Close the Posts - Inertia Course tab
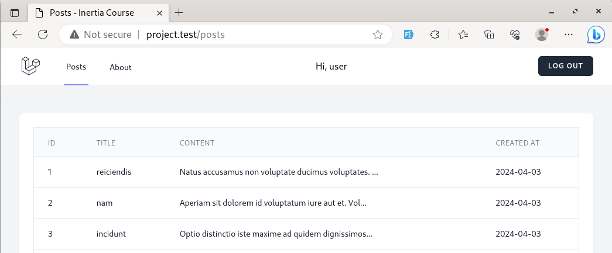612x253 pixels. pos(159,13)
